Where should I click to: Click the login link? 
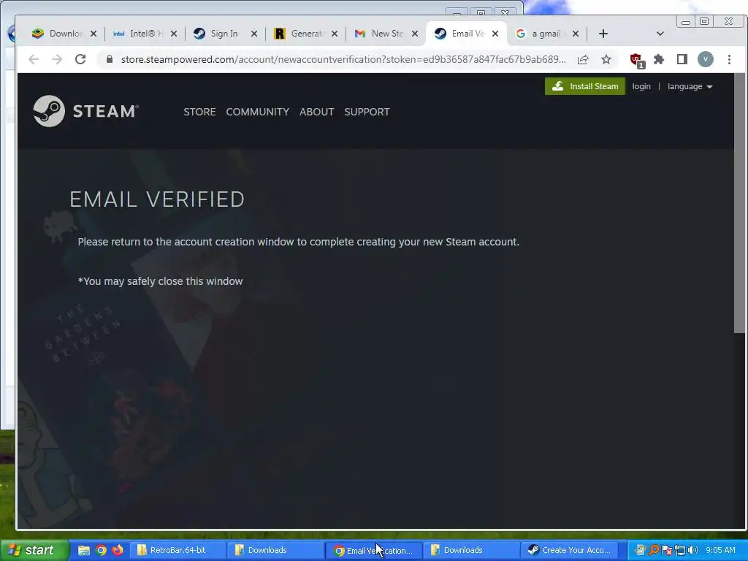[641, 86]
